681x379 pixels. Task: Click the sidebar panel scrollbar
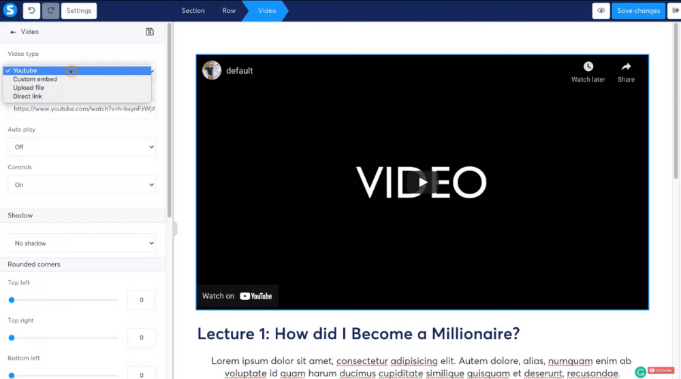point(170,121)
